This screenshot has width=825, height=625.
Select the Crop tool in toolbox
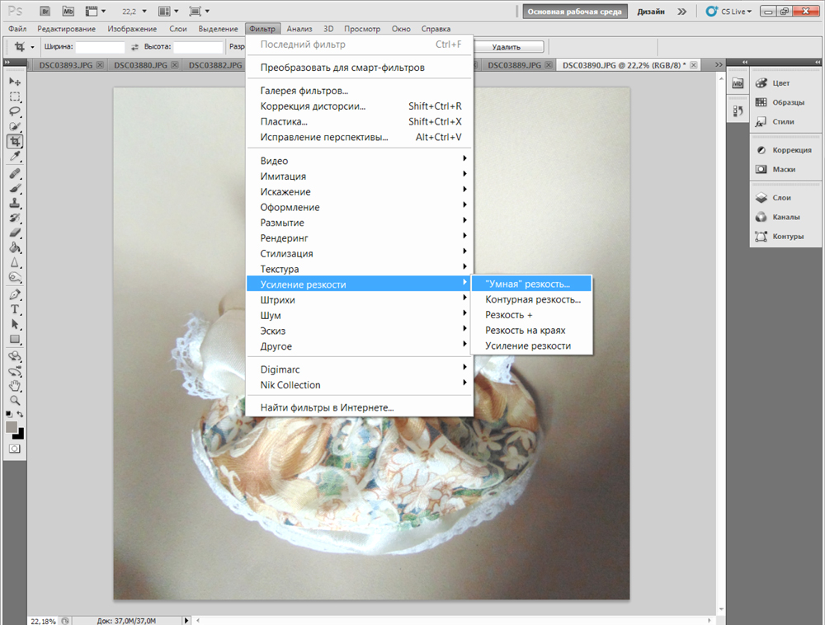[15, 141]
